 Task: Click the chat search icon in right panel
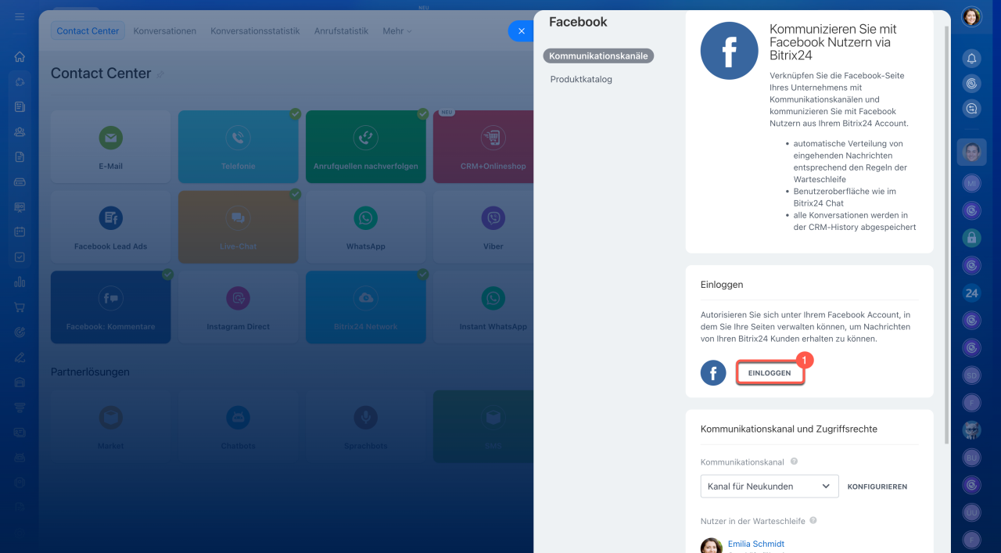(971, 109)
